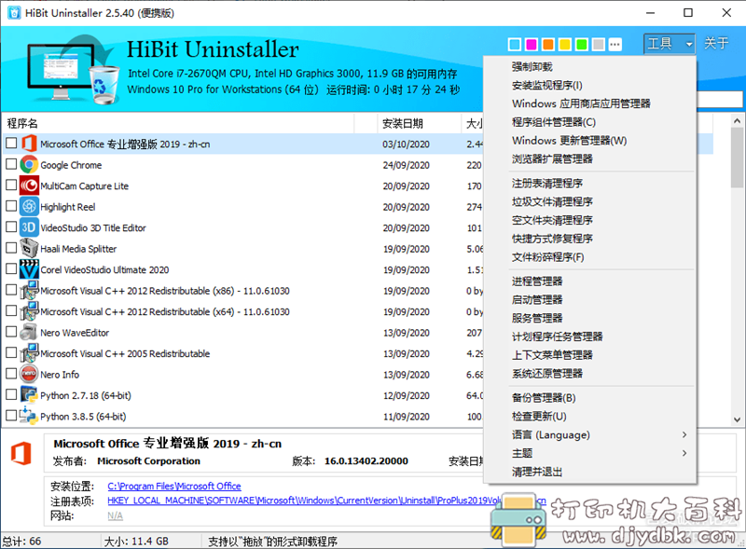Select the Nero Info row text
746x549 pixels.
[60, 375]
